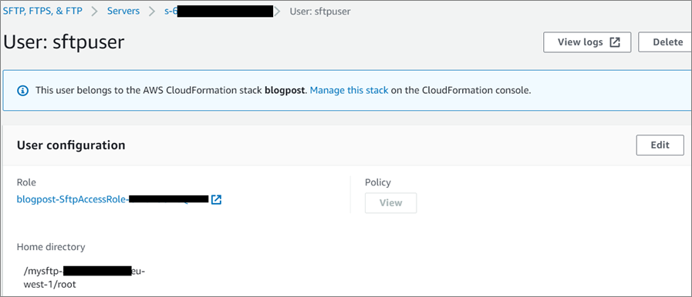This screenshot has width=692, height=297.
Task: Click the breadcrumb chevron after Servers
Action: tap(152, 12)
